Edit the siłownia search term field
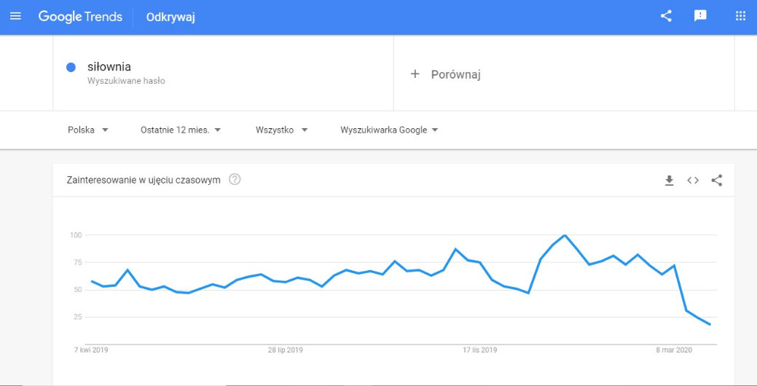Screen dimensions: 757x386 [223, 73]
